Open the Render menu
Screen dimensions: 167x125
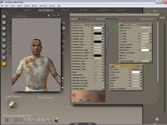(35, 5)
